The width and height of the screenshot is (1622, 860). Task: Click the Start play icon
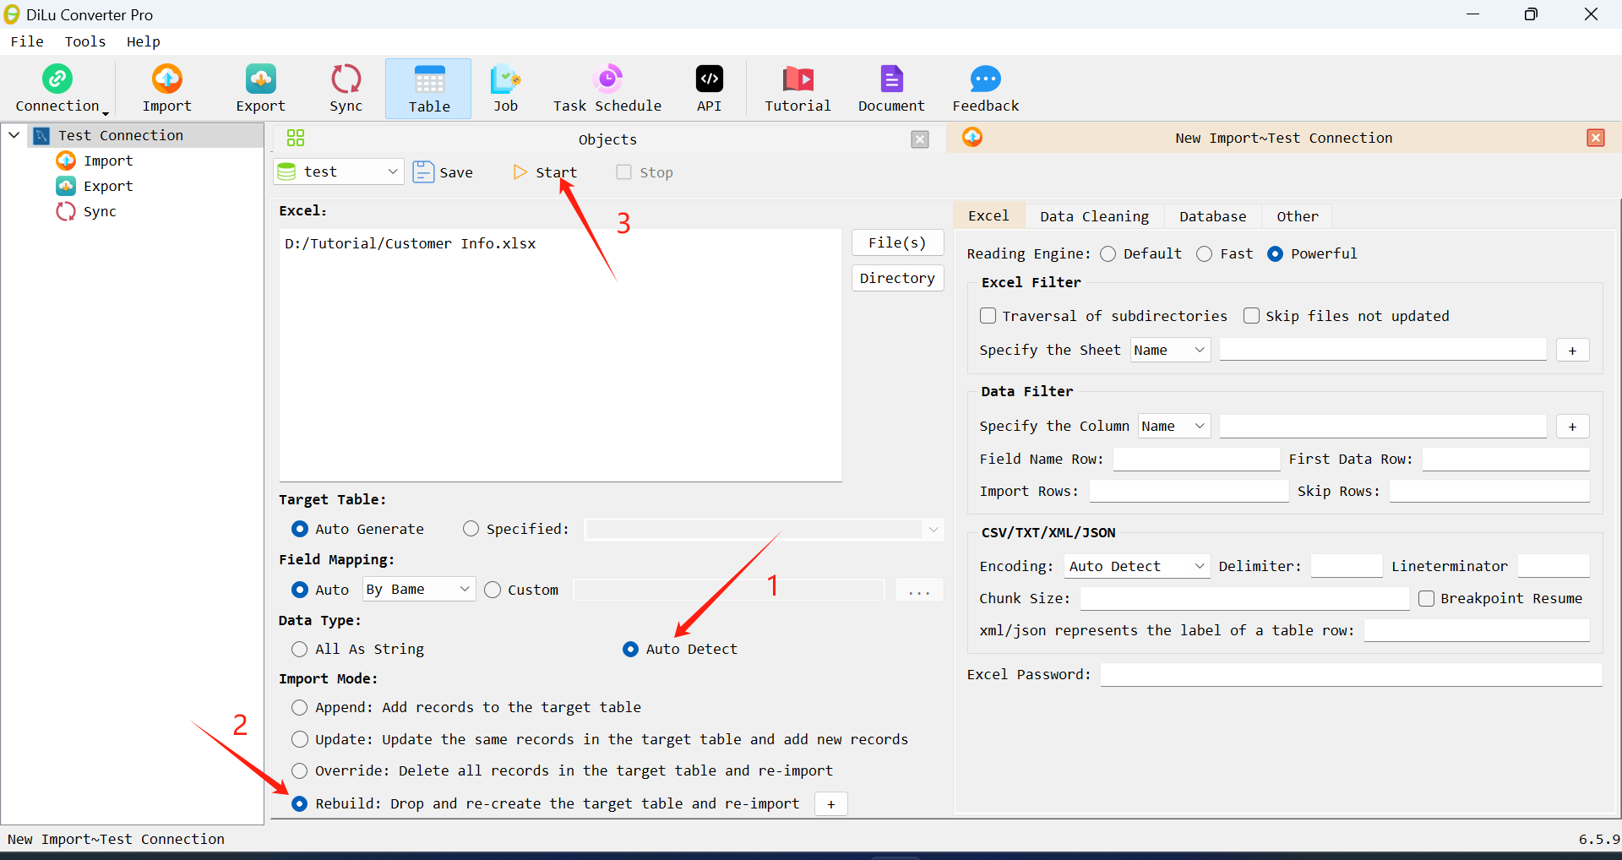(x=520, y=172)
